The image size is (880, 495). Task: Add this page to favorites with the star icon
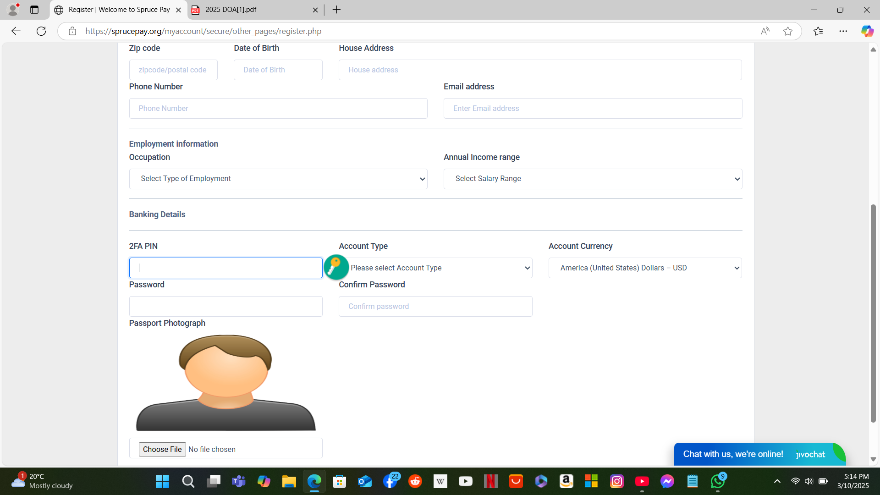pos(788,31)
